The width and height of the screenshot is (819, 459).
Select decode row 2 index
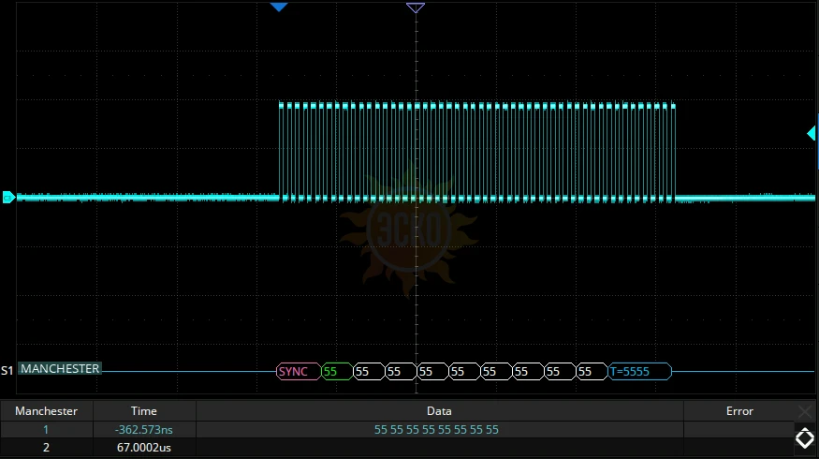click(x=46, y=448)
